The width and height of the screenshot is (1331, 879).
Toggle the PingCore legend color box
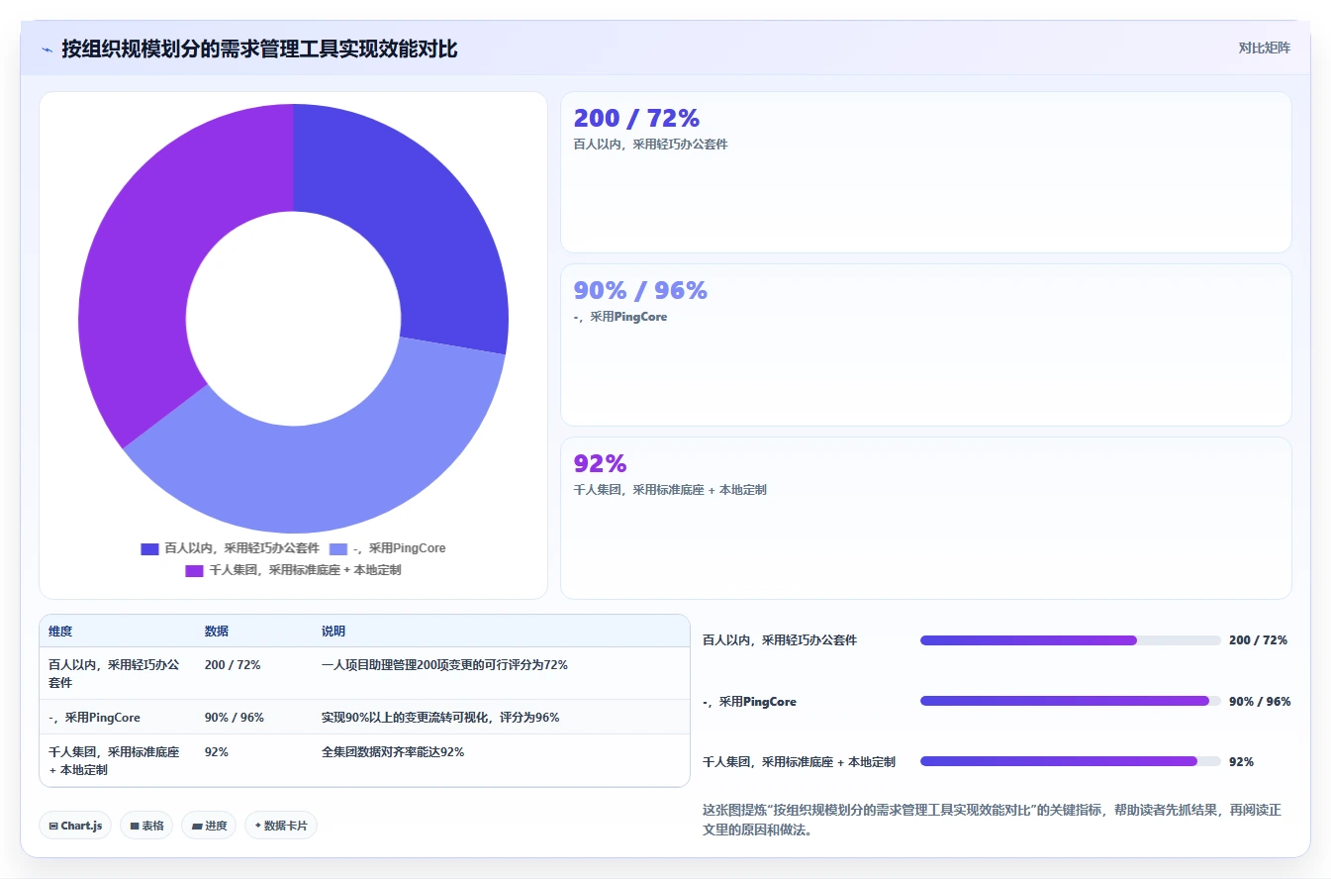tap(338, 548)
